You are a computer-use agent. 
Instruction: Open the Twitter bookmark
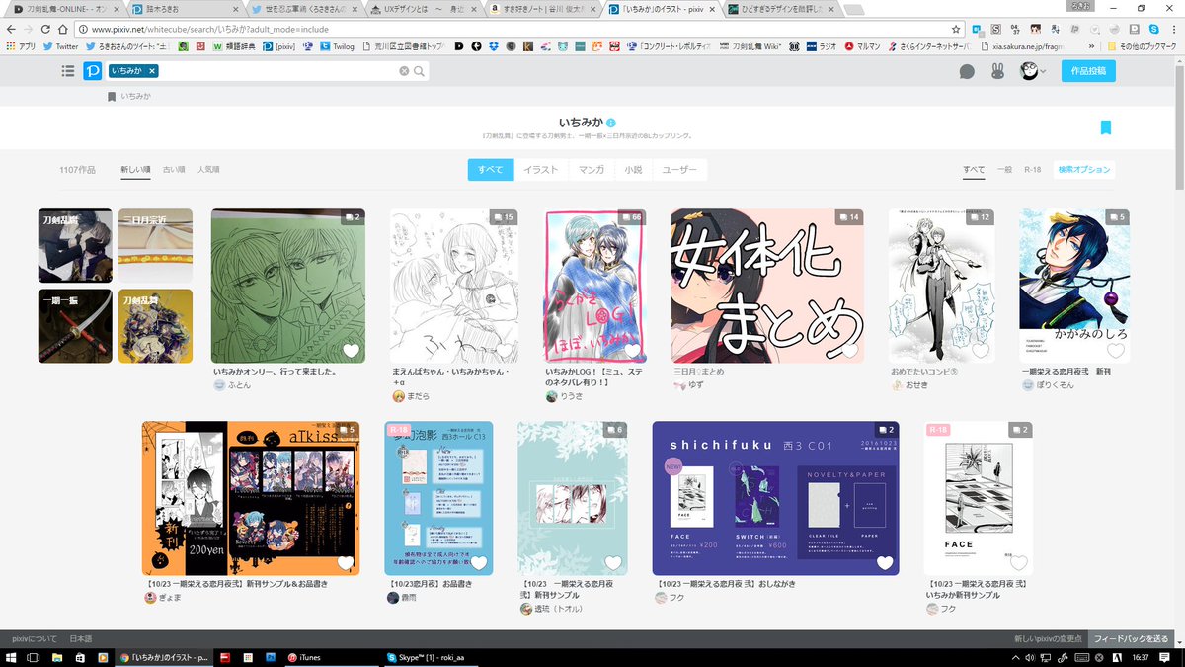[x=60, y=45]
